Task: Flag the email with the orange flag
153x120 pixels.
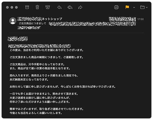Action: (127, 7)
